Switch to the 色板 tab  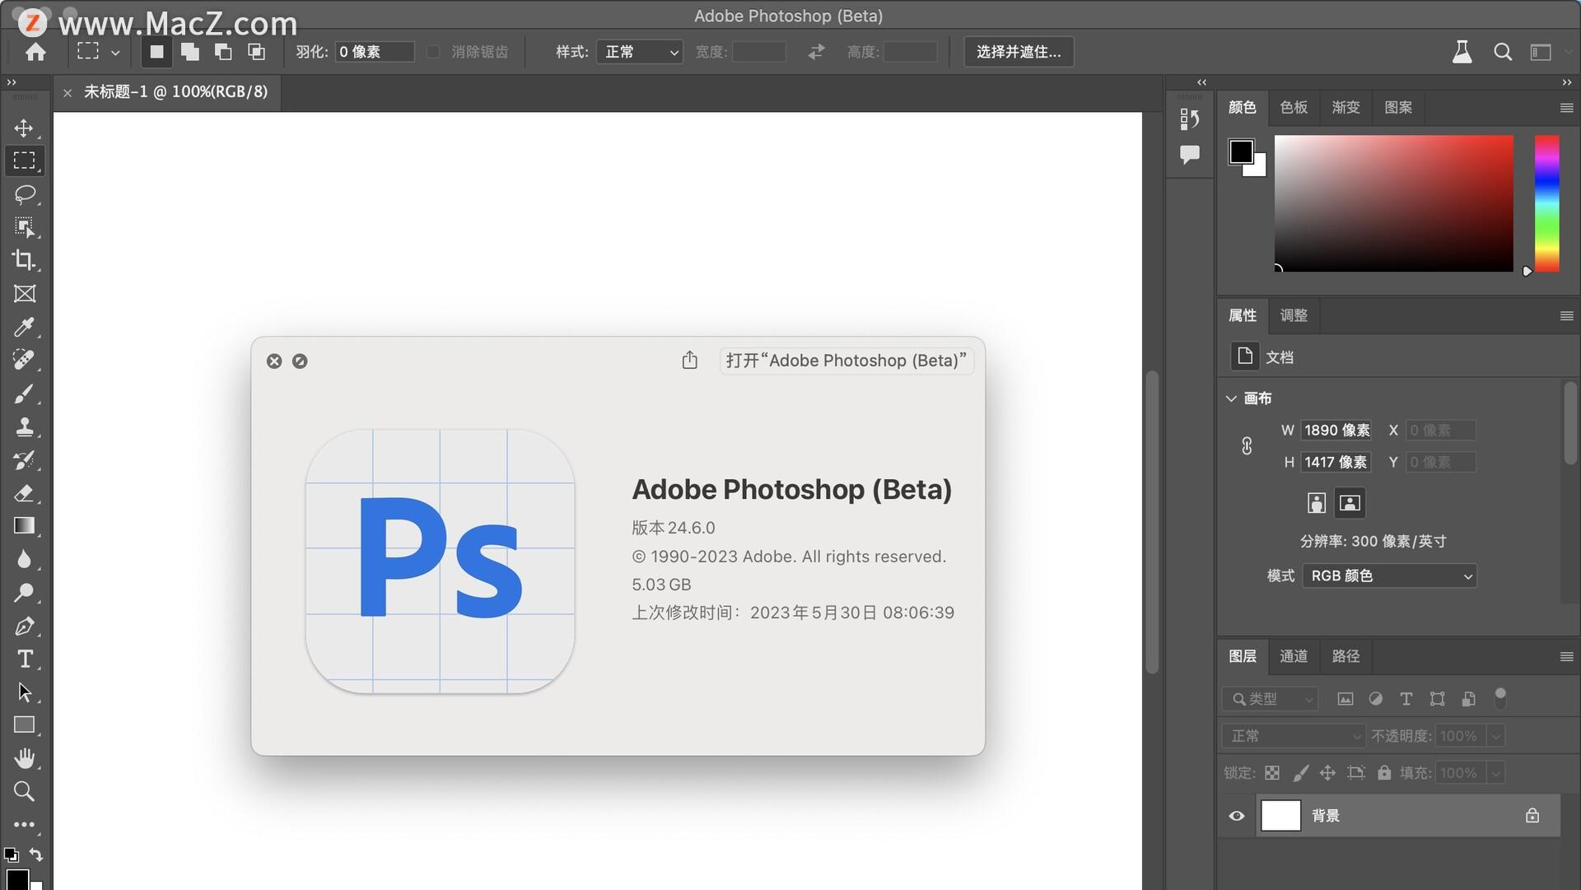coord(1294,108)
